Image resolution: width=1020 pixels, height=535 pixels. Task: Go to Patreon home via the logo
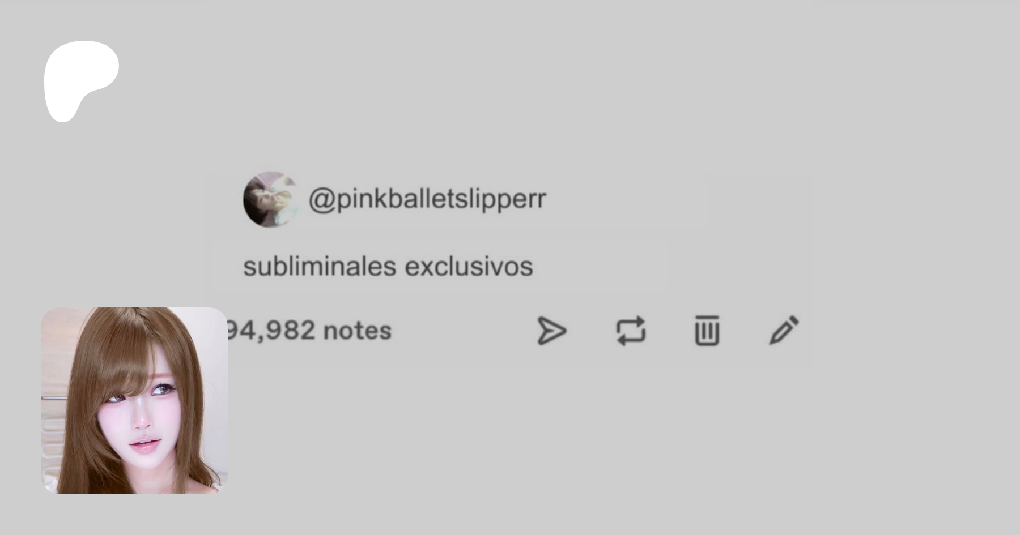point(82,81)
